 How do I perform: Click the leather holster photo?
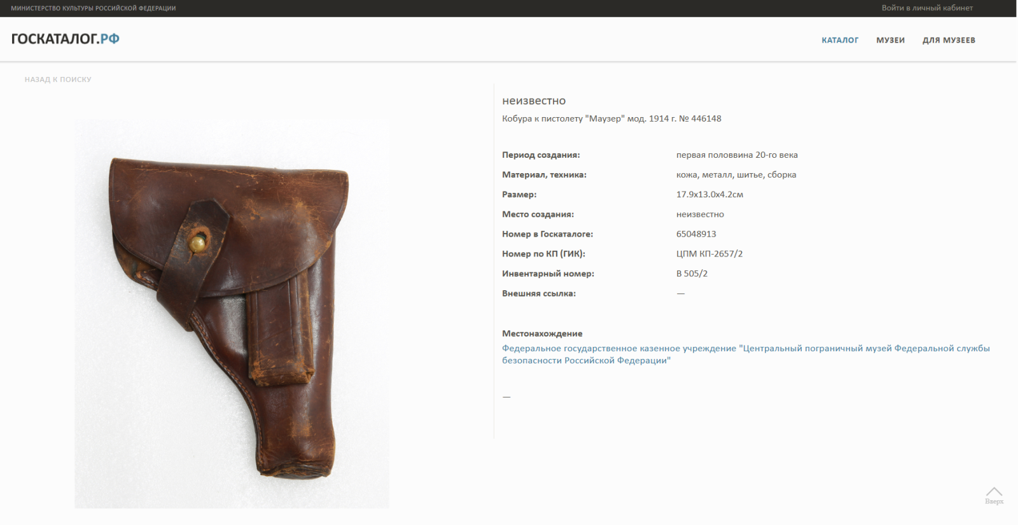pos(232,313)
